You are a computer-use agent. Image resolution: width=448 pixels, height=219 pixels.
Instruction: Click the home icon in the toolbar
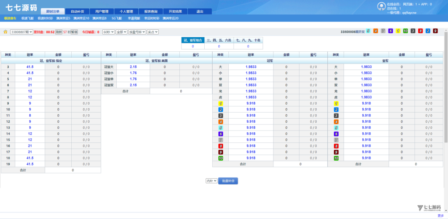click(x=5, y=32)
